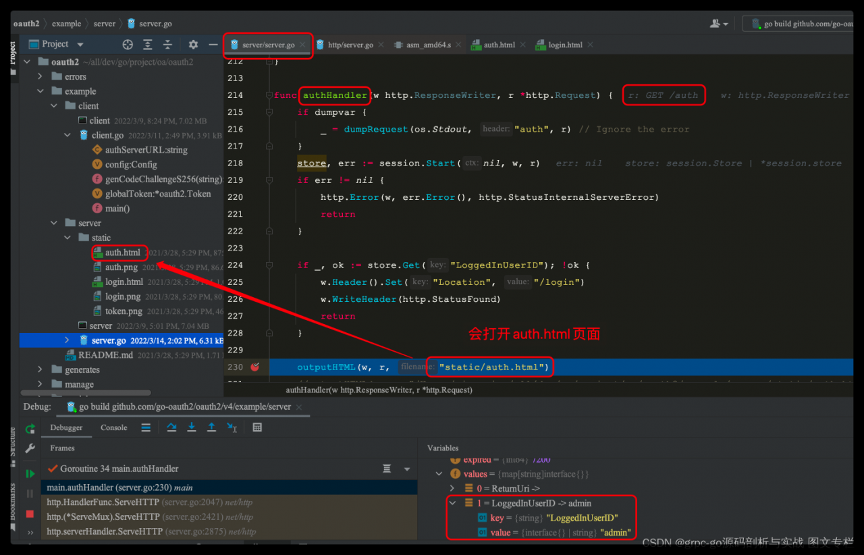
Task: Select token.png in the project tree
Action: click(124, 311)
